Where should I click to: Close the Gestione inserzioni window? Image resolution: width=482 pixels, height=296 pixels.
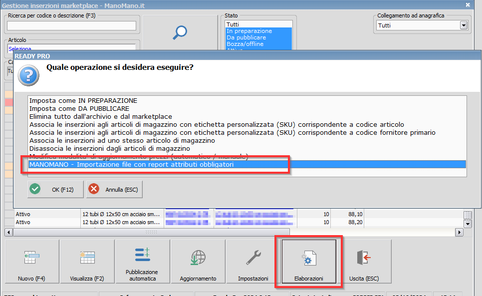coord(468,5)
